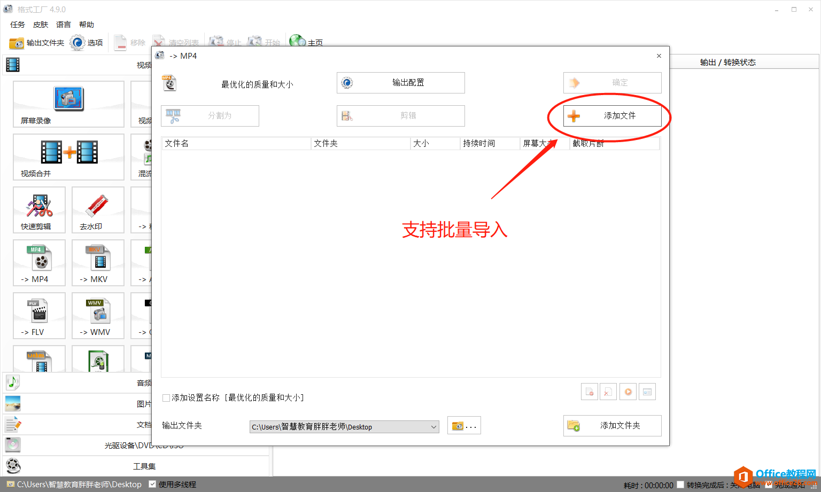
Task: Expand the 输出文件夹 path dropdown
Action: 433,427
